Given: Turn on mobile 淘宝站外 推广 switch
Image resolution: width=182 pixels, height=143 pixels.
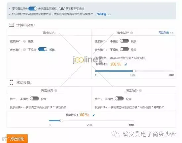Looking at the screenshot, I should 119,99.
